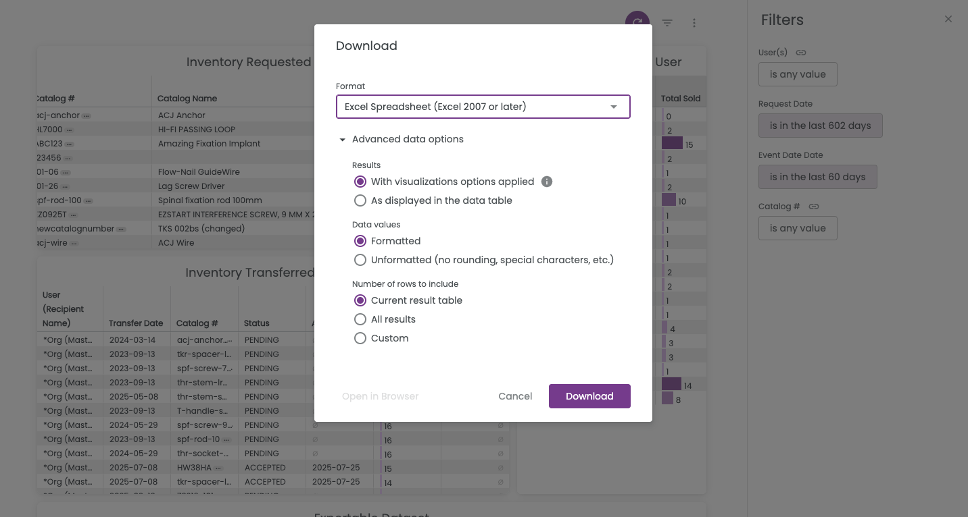968x517 pixels.
Task: Click the link icon beside Catalog # filter
Action: (814, 207)
